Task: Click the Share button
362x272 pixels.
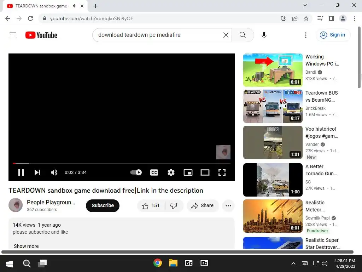Action: pyautogui.click(x=203, y=206)
